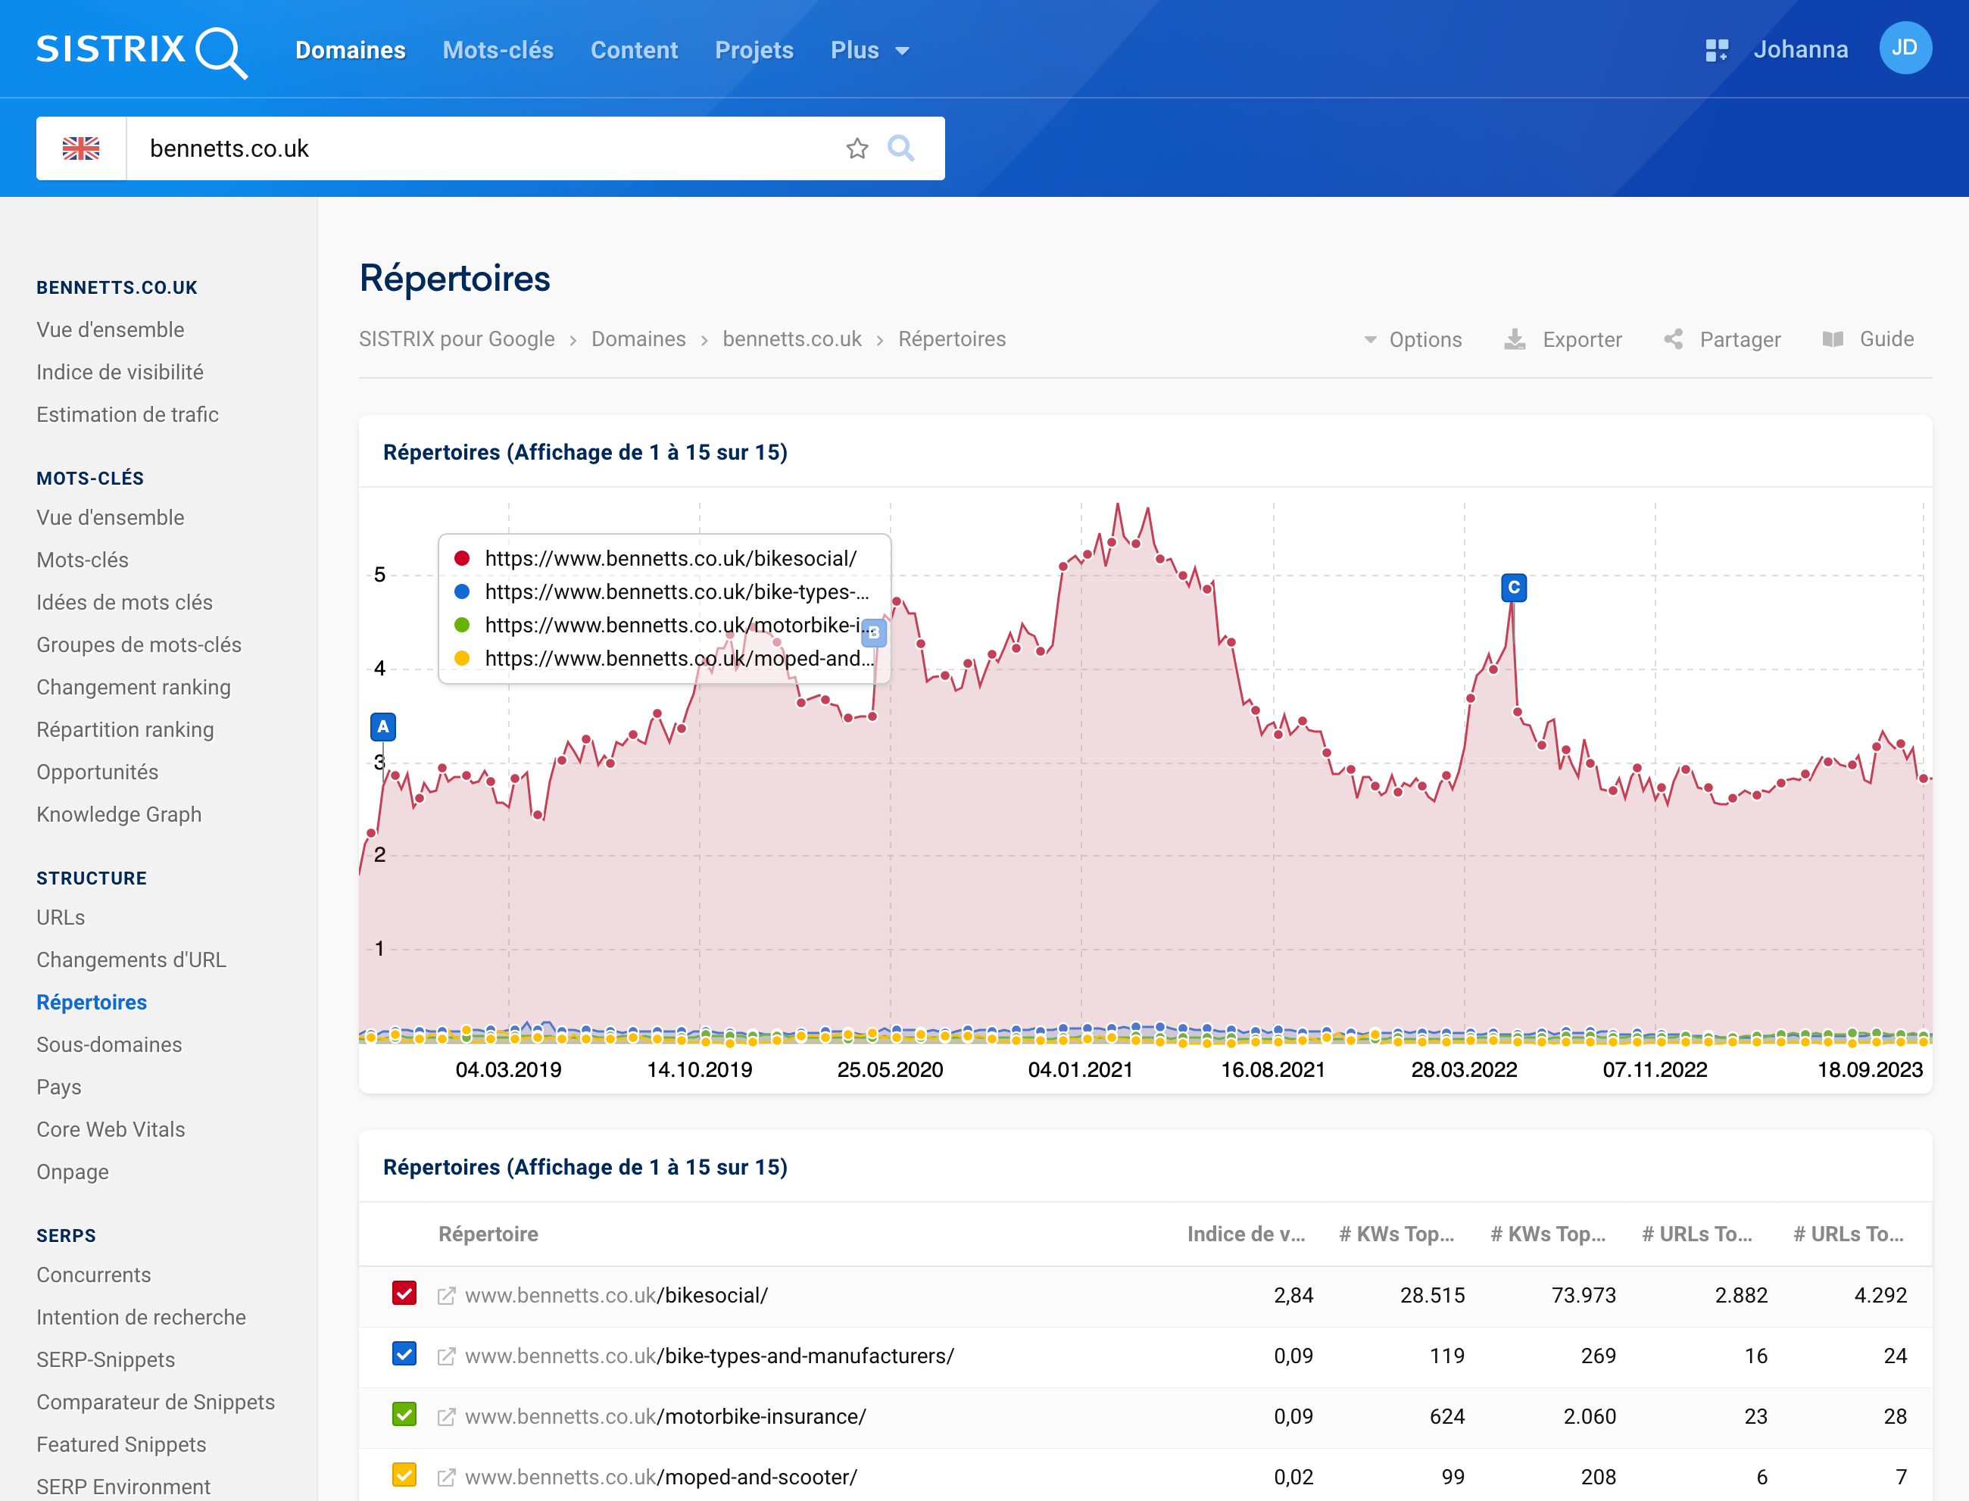Click the favorite star icon in search bar

click(857, 148)
